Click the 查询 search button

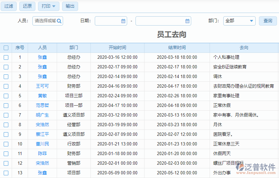click(x=268, y=21)
